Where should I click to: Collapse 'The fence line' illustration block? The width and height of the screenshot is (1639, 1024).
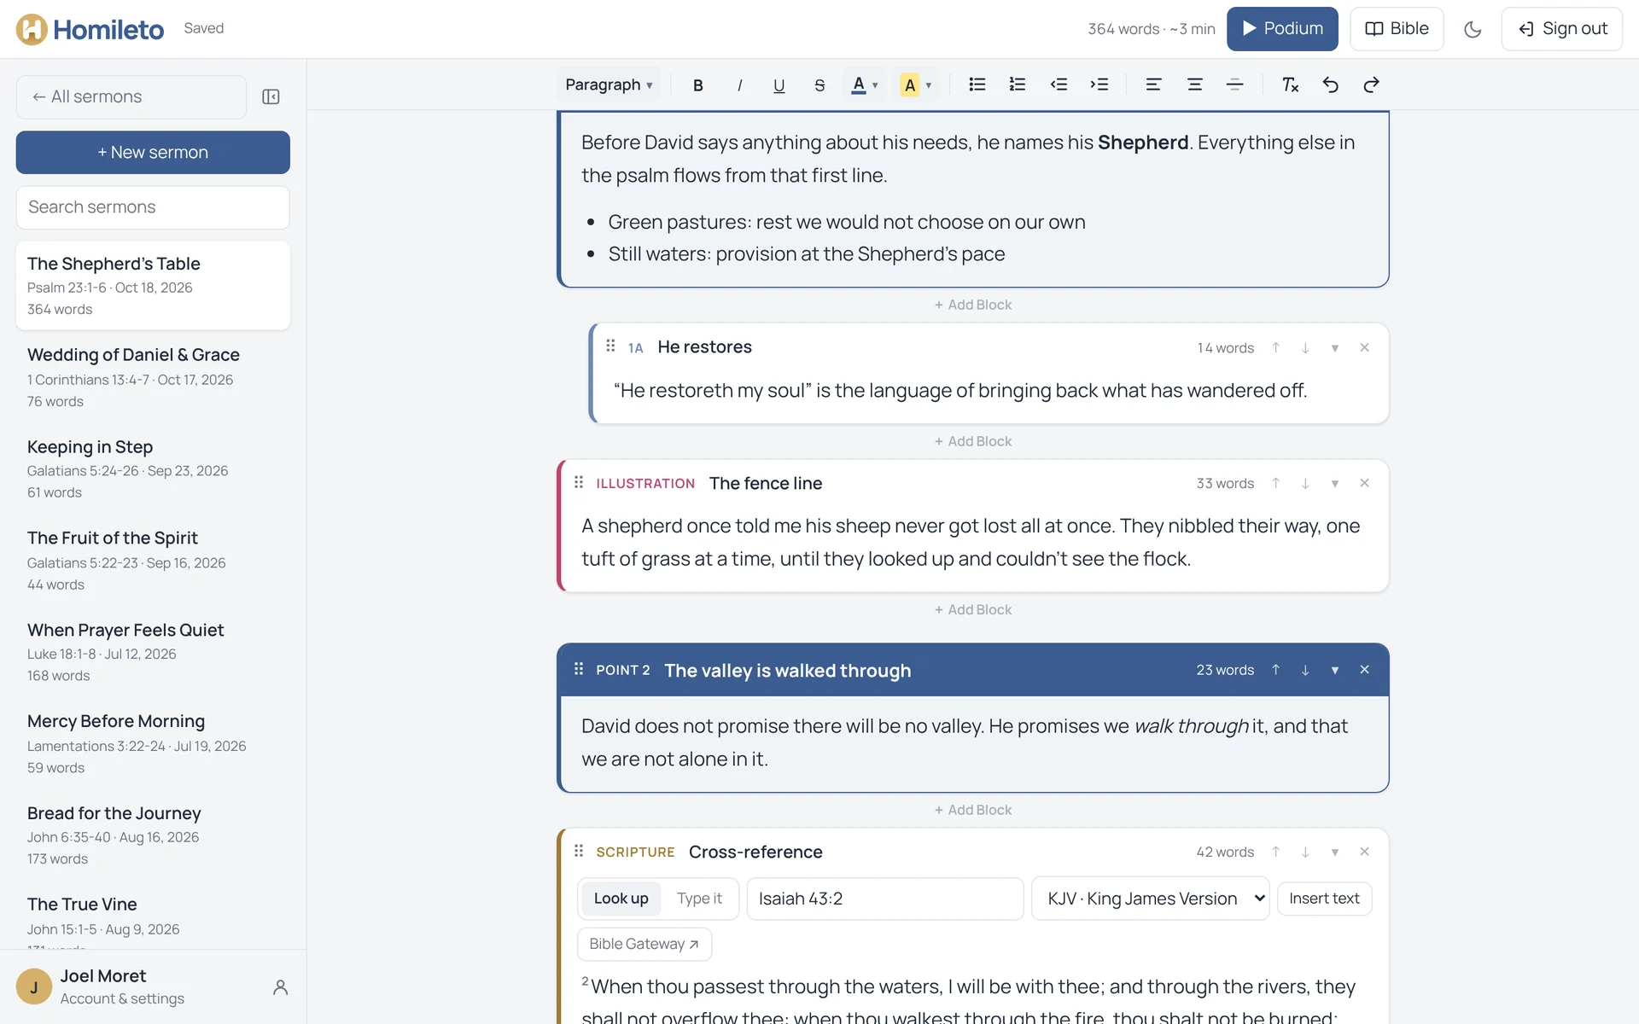point(1334,483)
